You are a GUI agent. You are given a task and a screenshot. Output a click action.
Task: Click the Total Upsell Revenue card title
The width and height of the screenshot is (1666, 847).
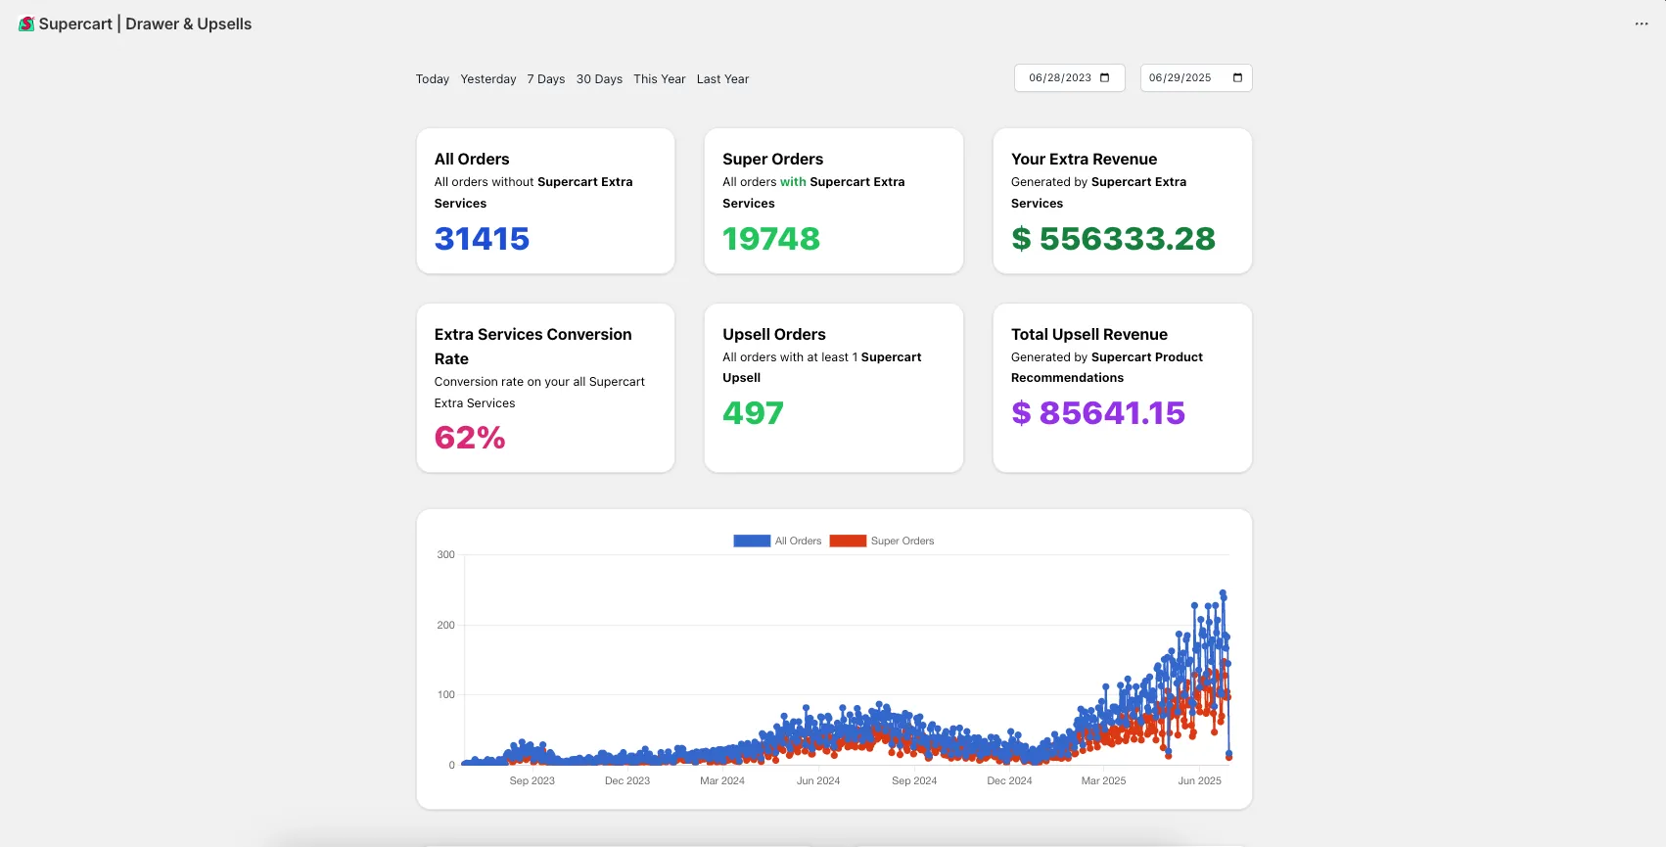(x=1089, y=334)
